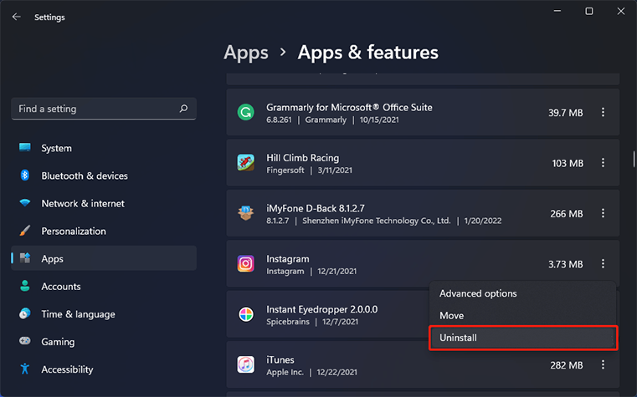Image resolution: width=637 pixels, height=397 pixels.
Task: Click the 266 MB size value
Action: (567, 214)
